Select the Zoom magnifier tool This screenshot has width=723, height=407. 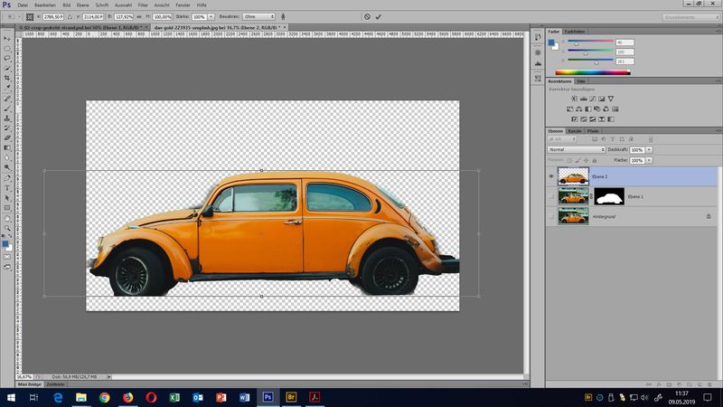pos(7,227)
